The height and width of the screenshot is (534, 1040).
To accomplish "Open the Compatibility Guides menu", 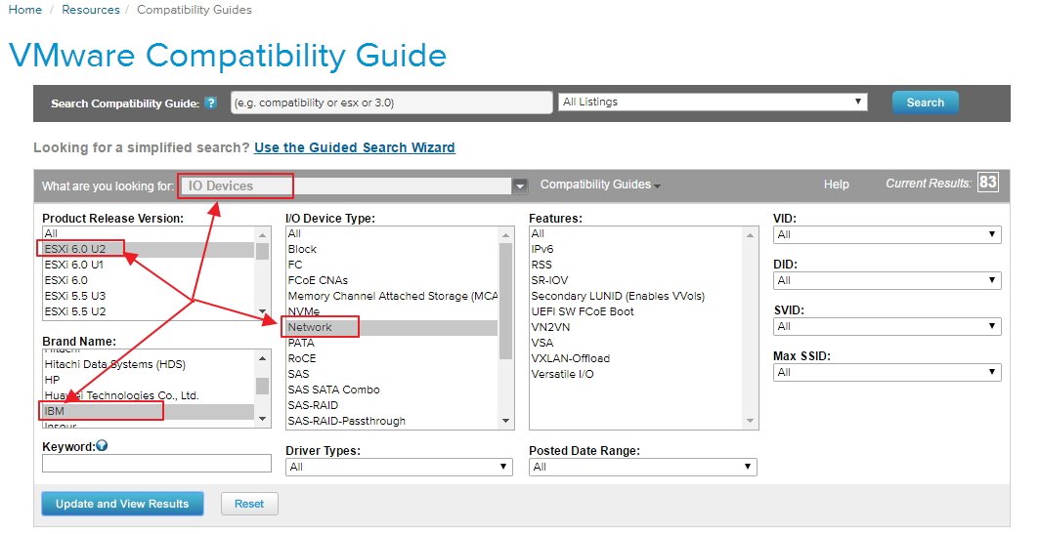I will pyautogui.click(x=600, y=185).
